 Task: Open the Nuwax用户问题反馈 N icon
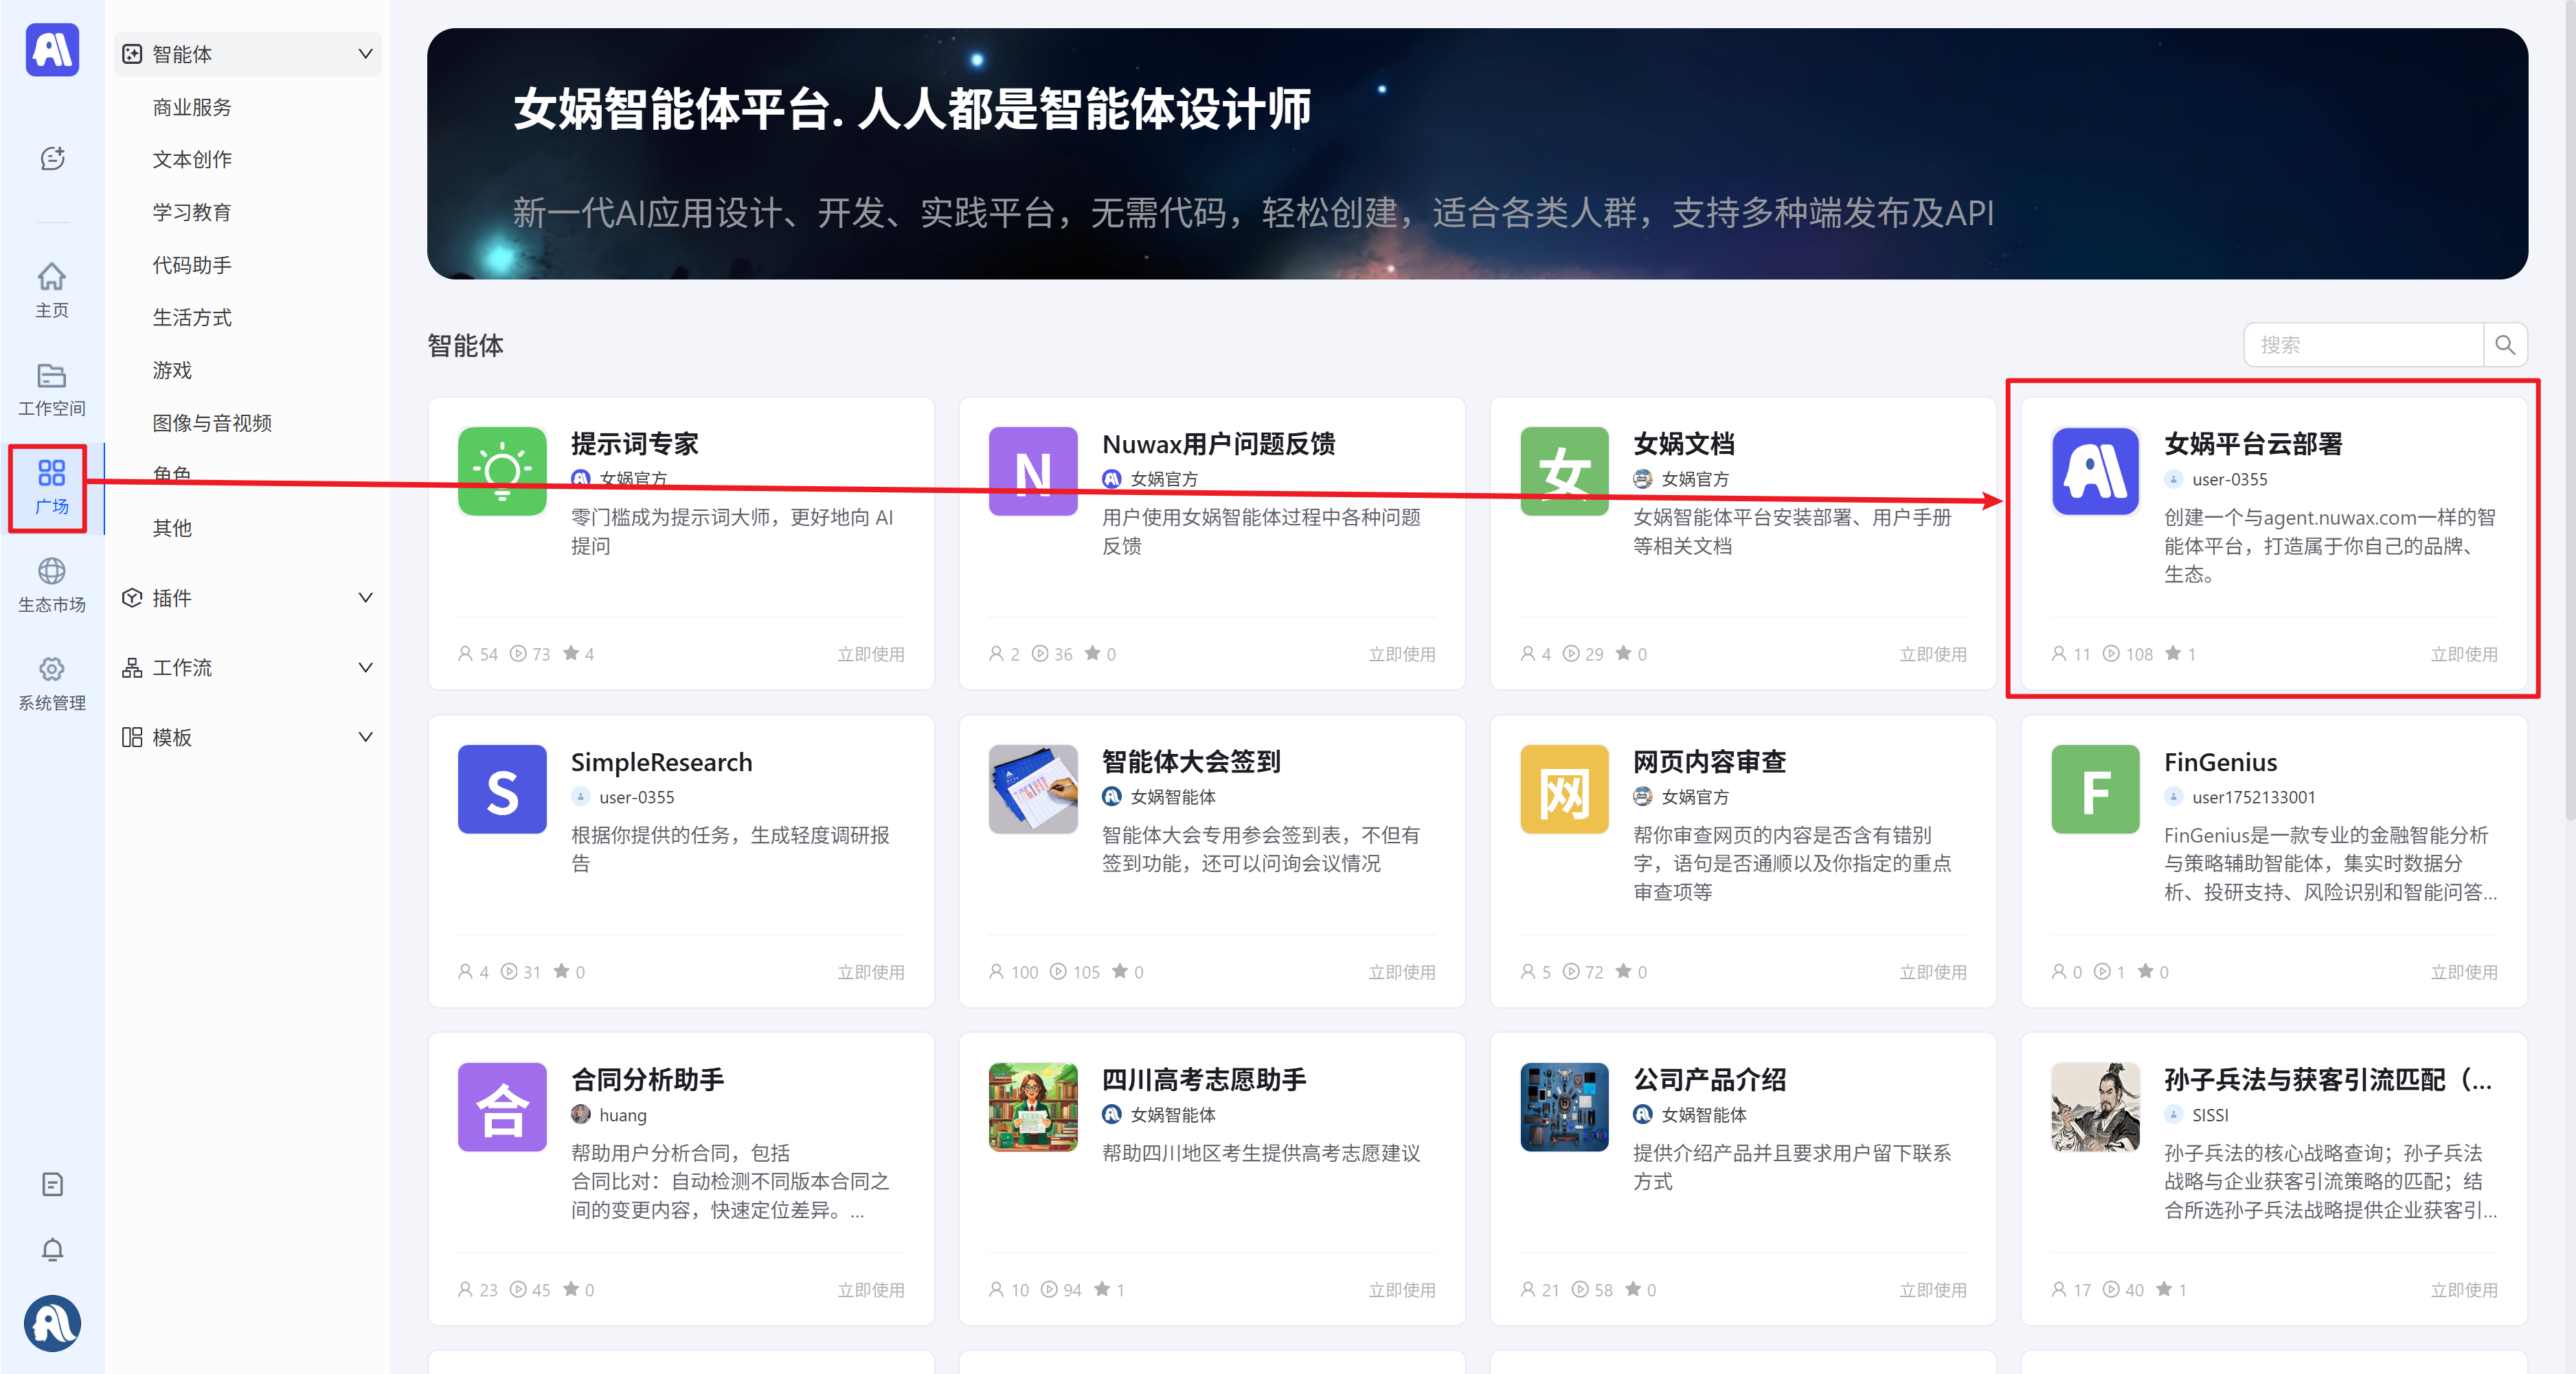pos(1033,470)
